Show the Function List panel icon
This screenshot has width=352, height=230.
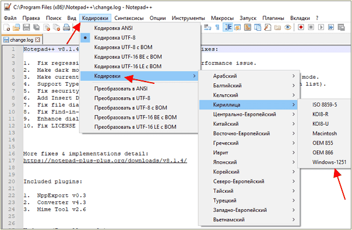(x=267, y=27)
